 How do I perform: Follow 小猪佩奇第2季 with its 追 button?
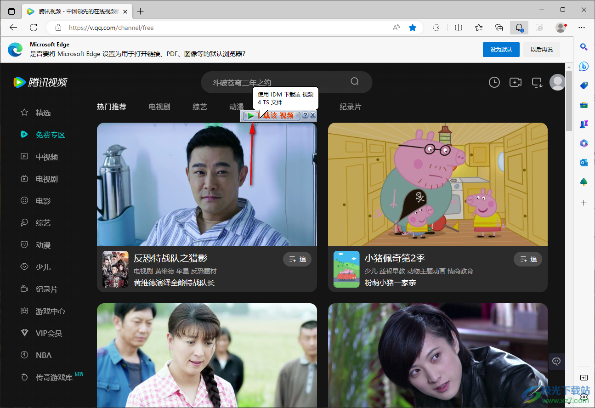point(528,259)
